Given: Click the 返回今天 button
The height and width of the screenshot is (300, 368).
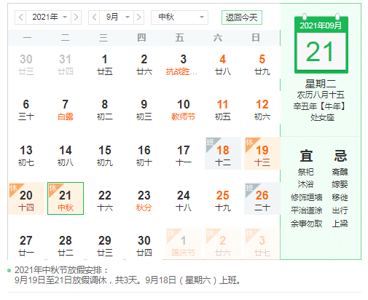Looking at the screenshot, I should pos(242,17).
